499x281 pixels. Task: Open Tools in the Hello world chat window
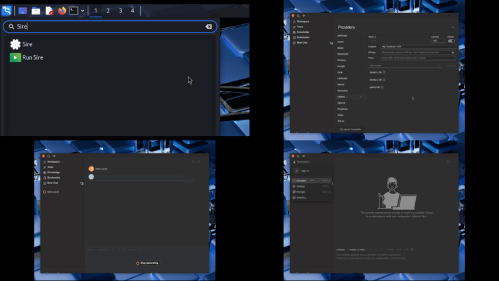pos(48,167)
